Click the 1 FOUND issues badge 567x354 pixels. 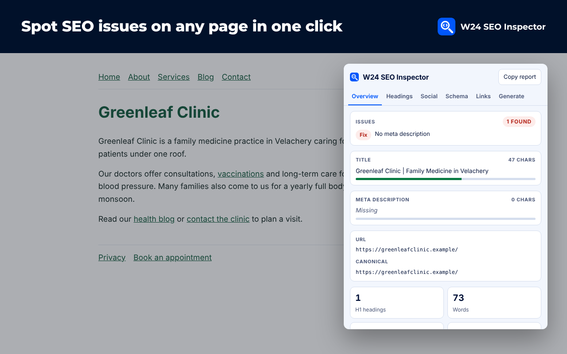tap(519, 122)
